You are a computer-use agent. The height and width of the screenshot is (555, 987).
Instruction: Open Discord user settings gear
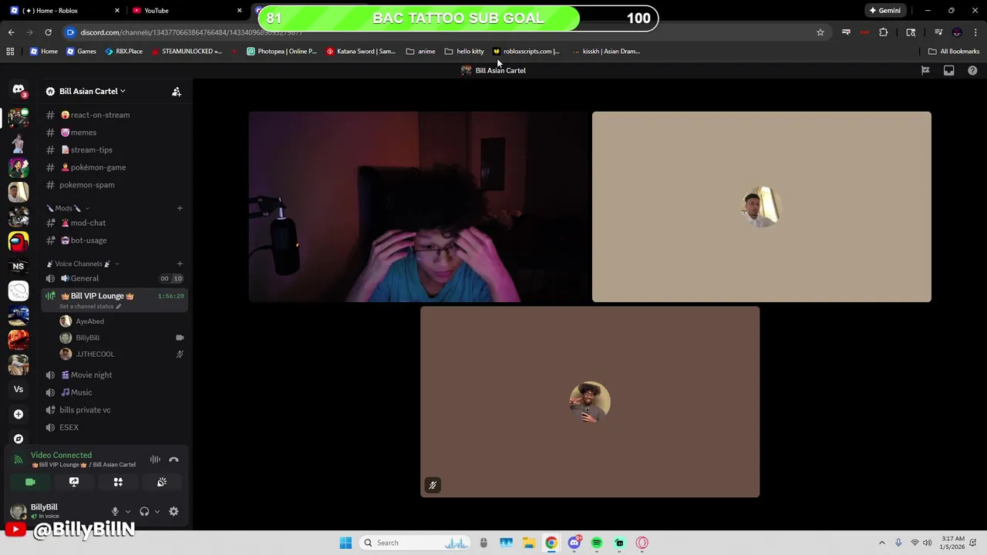point(173,511)
